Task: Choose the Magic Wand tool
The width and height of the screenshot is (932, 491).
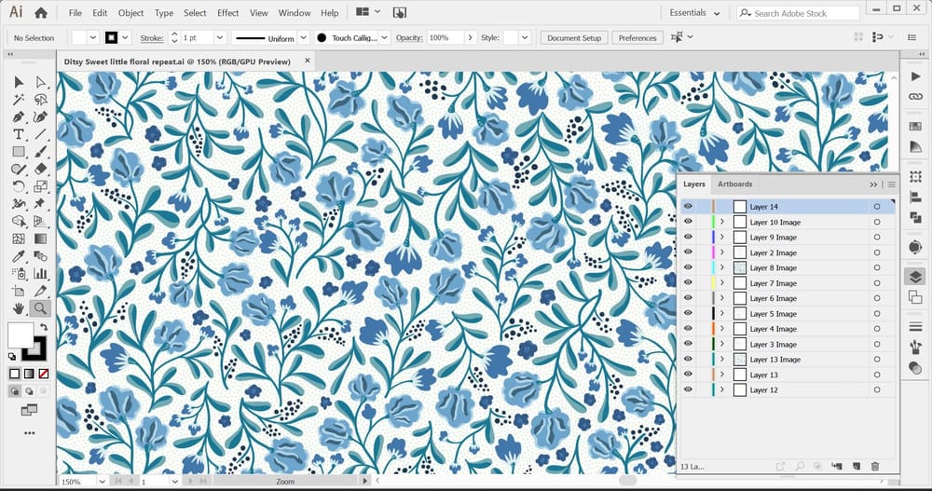Action: (19, 100)
